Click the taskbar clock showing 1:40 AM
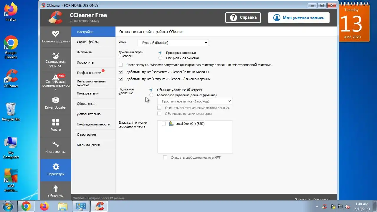This screenshot has width=377, height=212. (362, 206)
